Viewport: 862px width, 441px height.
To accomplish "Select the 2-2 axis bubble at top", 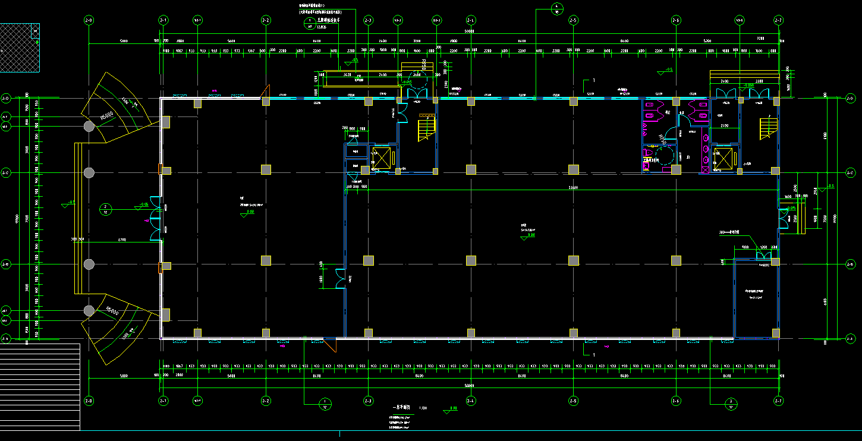I will tap(266, 20).
